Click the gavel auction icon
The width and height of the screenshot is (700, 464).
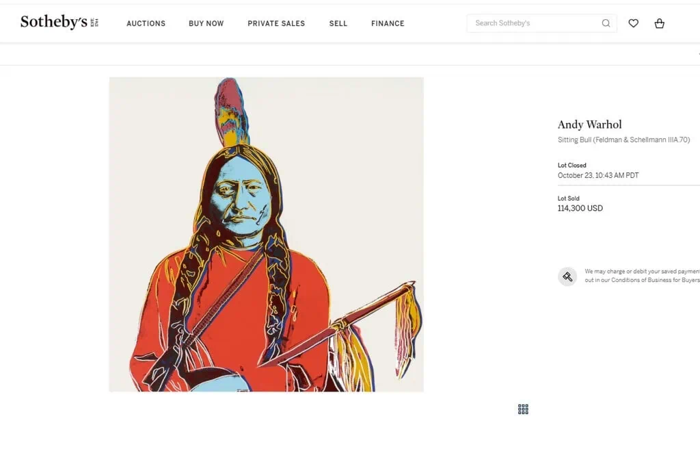[x=567, y=276]
